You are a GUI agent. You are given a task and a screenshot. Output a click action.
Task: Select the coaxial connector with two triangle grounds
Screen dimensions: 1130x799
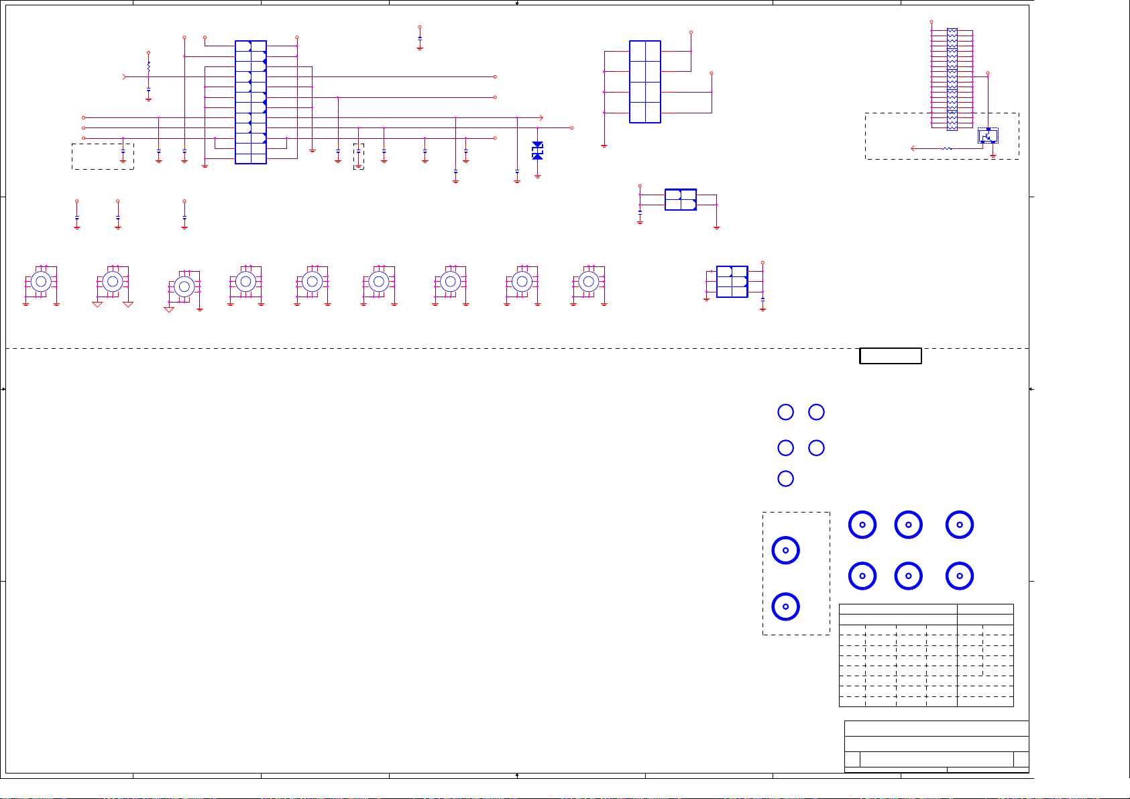(x=113, y=282)
